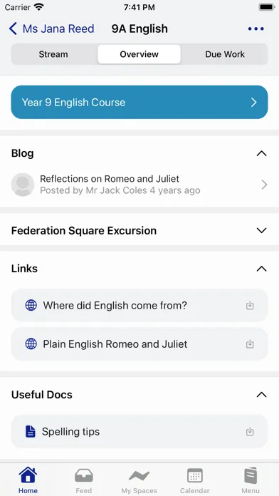Collapse the Links section
Viewport: 279px width, 496px height.
pyautogui.click(x=262, y=269)
